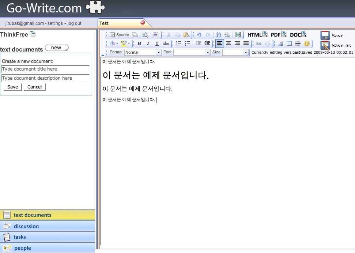Undo the last edit
355x253 pixels.
(199, 35)
